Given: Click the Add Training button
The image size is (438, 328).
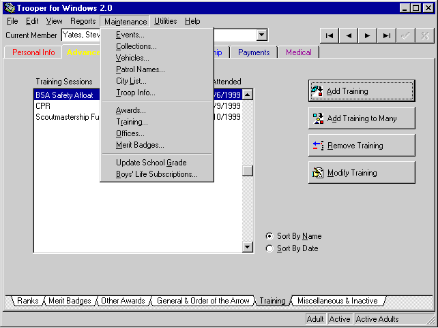Looking at the screenshot, I should pos(362,91).
